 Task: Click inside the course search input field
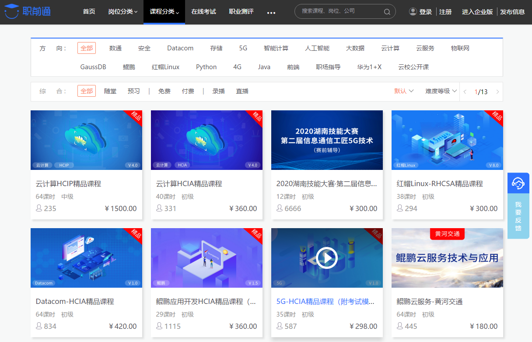pos(341,11)
